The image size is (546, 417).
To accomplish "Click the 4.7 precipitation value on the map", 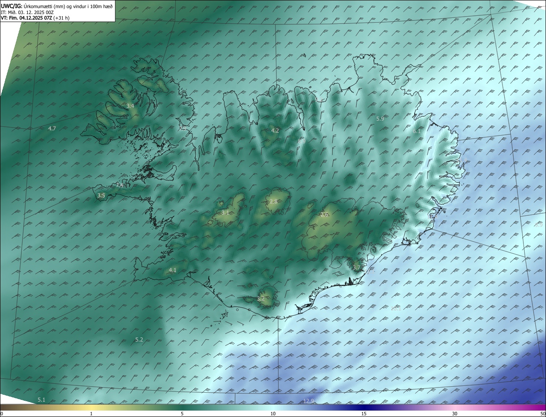I will (x=52, y=128).
